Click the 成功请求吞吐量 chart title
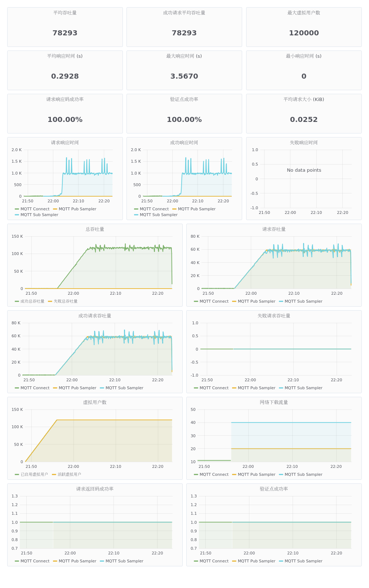The image size is (369, 588). (95, 316)
